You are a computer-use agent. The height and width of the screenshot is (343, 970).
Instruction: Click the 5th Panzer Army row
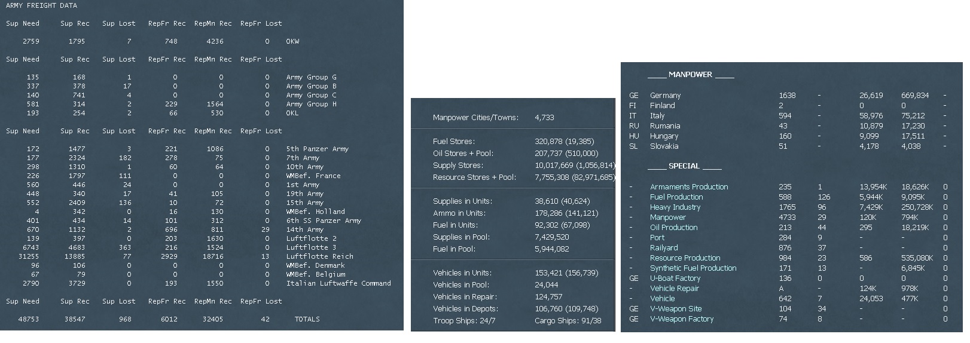tap(317, 149)
